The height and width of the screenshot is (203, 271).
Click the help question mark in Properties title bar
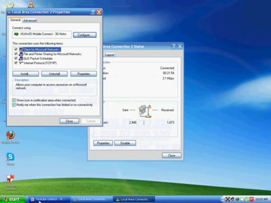[93, 12]
